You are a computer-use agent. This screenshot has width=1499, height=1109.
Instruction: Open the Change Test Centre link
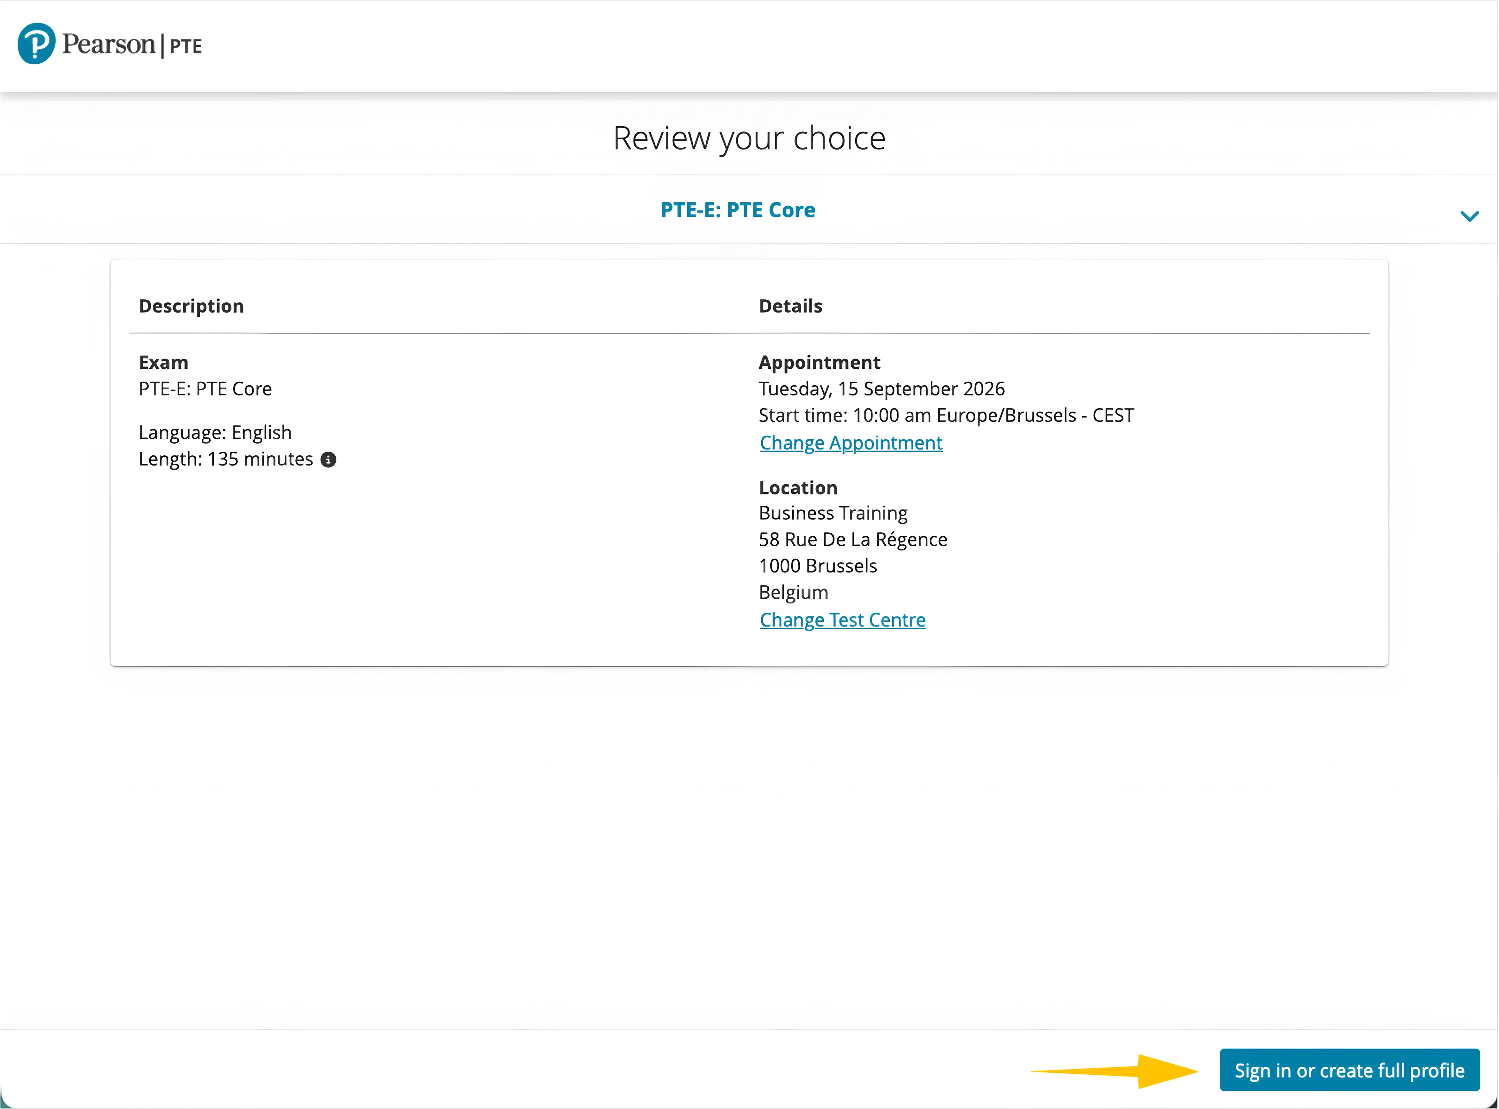click(842, 620)
